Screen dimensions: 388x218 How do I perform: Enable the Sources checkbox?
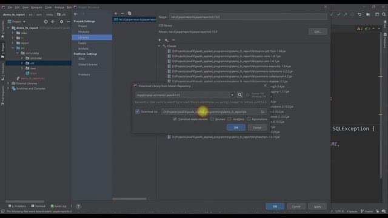click(x=212, y=119)
